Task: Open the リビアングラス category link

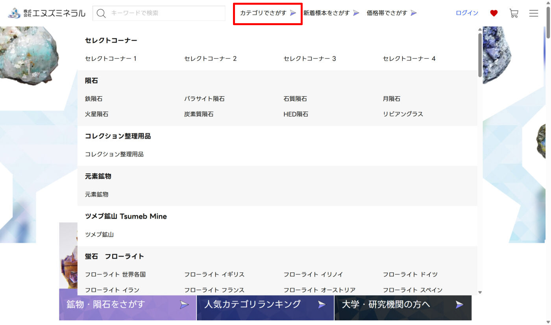Action: (403, 114)
